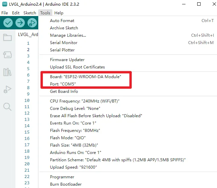This screenshot has height=188, width=217.
Task: Open the Library Manager sidebar icon
Action: coord(7,72)
